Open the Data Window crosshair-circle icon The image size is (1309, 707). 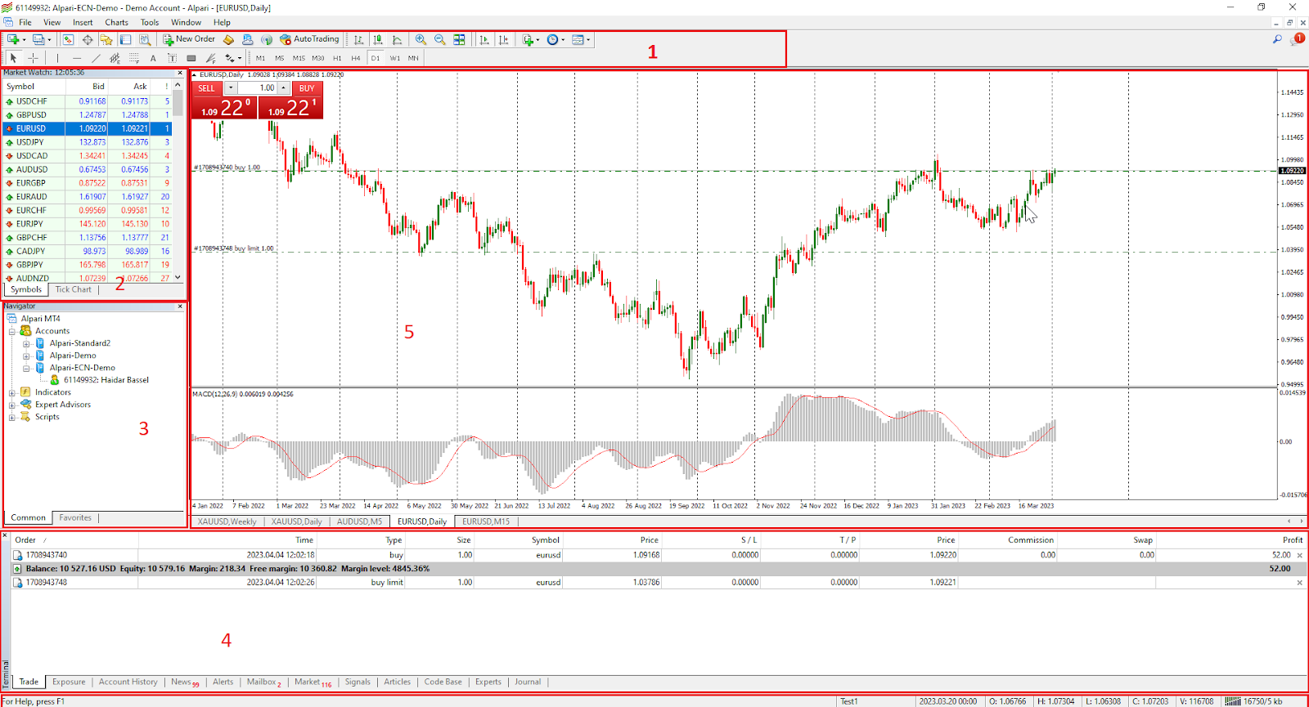(88, 39)
